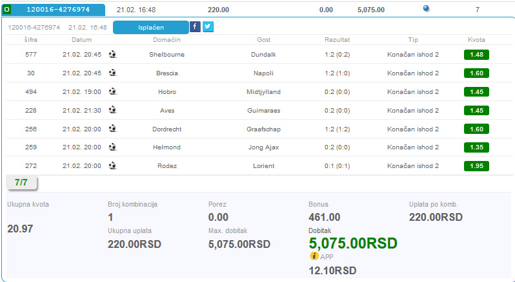Click soccer ball icon in Hobro row
Viewport: 515px width, 282px height.
tap(113, 91)
